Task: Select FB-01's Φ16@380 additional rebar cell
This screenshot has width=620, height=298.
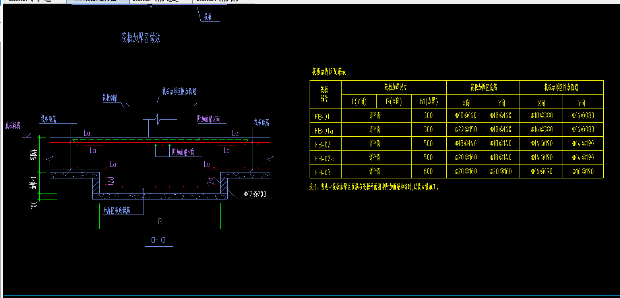Action: 583,116
